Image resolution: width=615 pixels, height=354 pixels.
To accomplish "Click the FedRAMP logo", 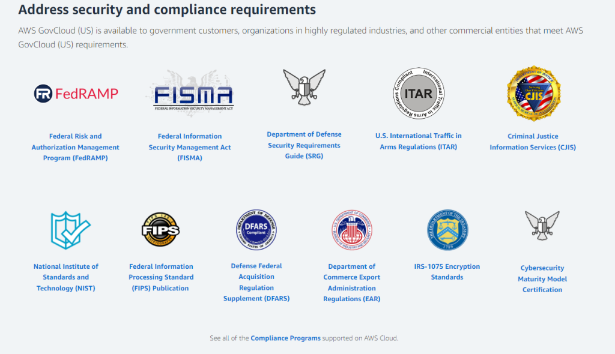I will 76,94.
